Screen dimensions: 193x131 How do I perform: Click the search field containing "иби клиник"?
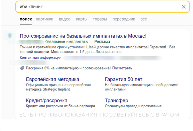pyautogui.click(x=96, y=7)
